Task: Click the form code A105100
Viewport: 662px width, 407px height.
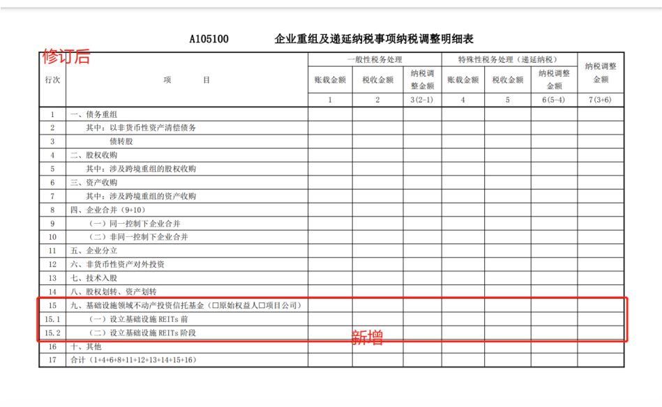Action: 209,39
